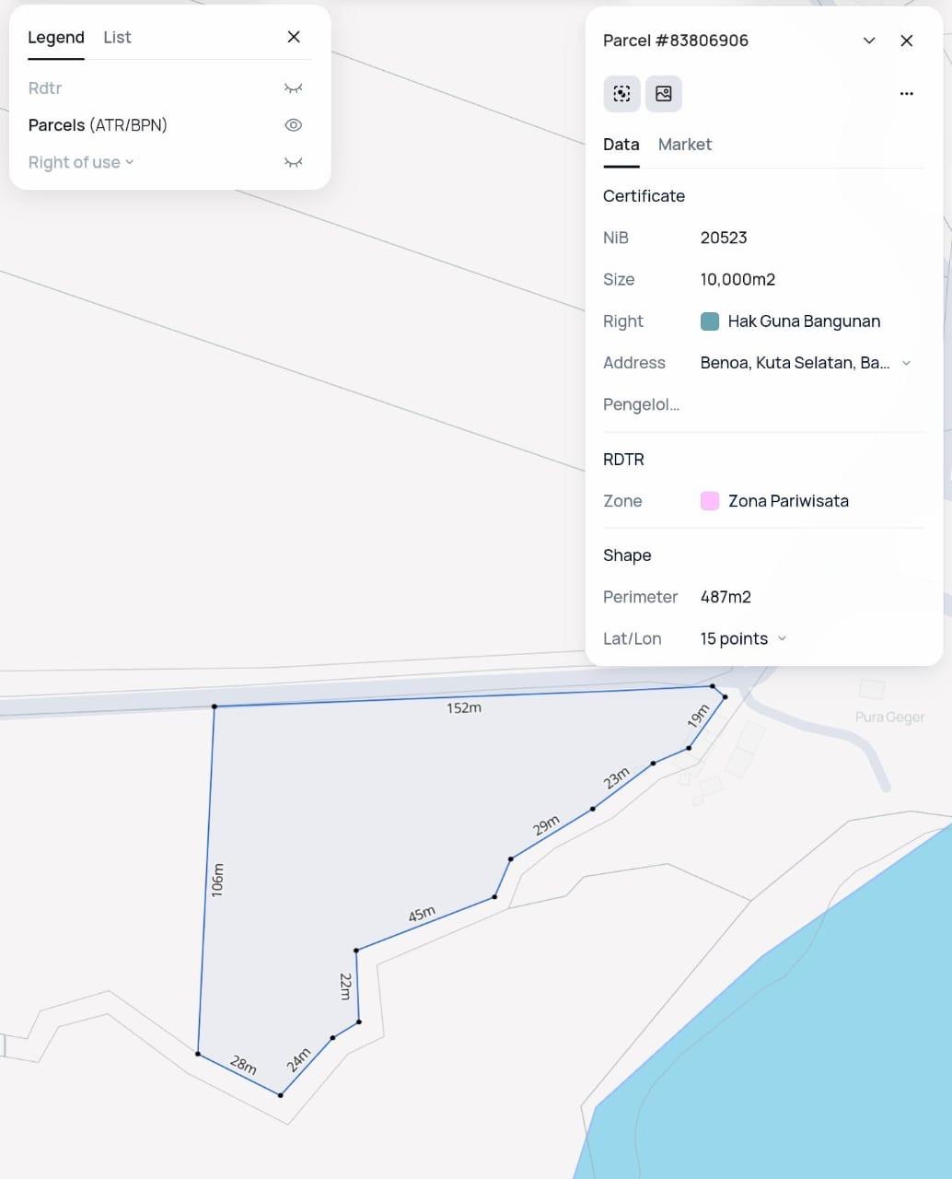Click the 152m parcel edge label

click(464, 707)
